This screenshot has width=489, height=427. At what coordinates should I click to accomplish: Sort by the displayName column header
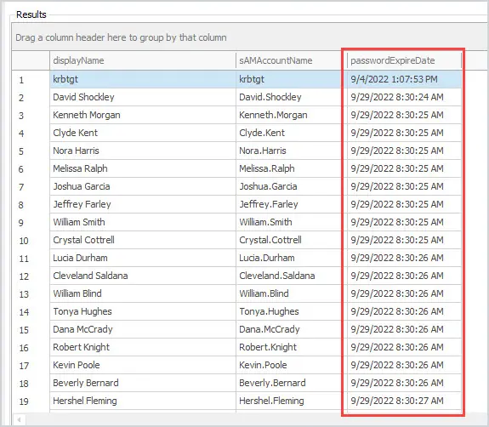click(x=143, y=60)
